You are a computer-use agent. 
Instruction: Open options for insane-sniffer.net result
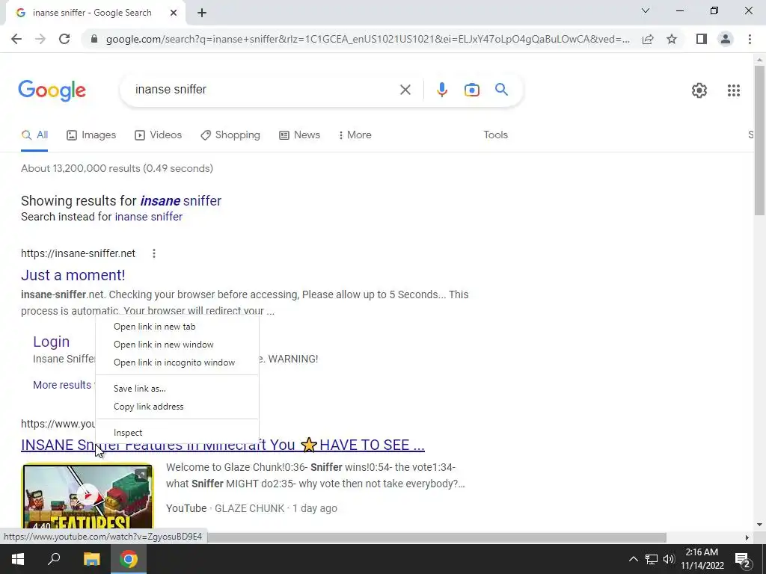[x=154, y=253]
